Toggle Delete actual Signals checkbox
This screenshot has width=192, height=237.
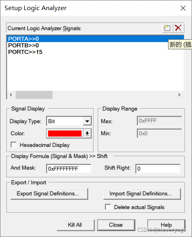point(108,207)
